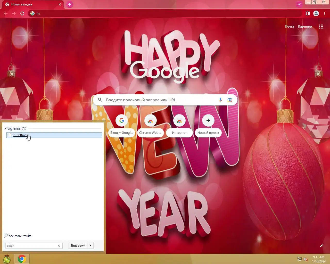Open Chrome three-dot menu
This screenshot has width=330, height=264.
(324, 13)
